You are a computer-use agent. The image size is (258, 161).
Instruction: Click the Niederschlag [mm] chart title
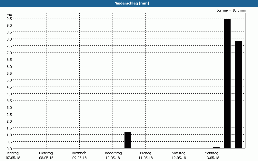[132, 3]
